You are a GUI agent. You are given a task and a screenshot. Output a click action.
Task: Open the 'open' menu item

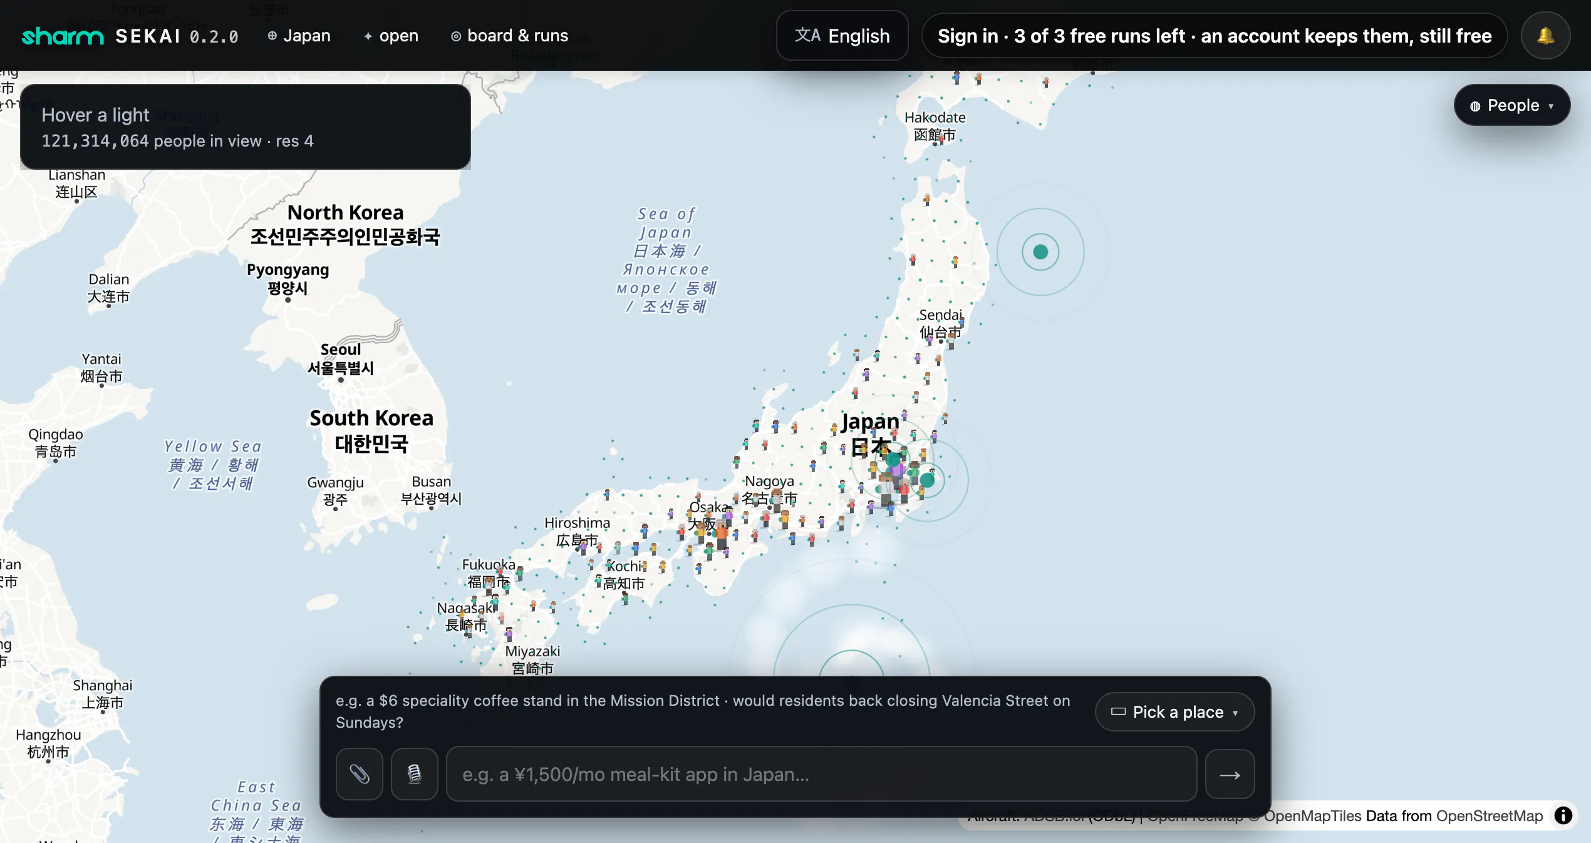(391, 36)
